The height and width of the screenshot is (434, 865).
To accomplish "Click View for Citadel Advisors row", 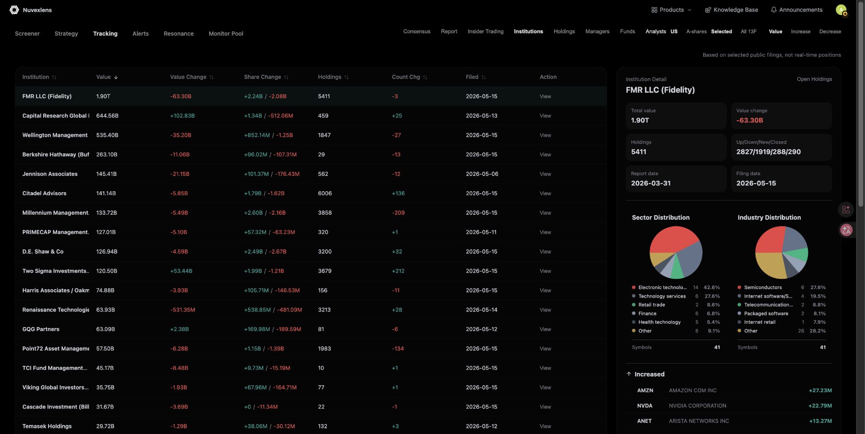I will [x=545, y=193].
